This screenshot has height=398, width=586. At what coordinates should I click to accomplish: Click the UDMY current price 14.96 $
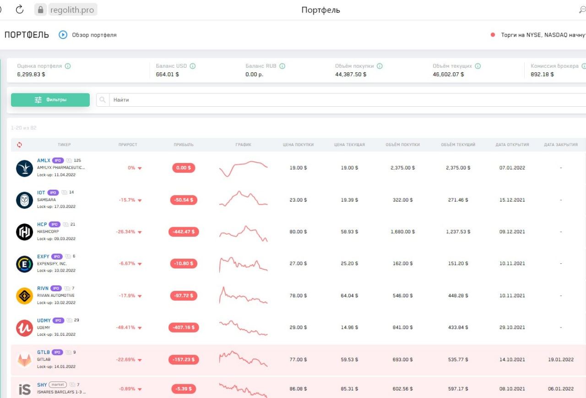click(349, 328)
